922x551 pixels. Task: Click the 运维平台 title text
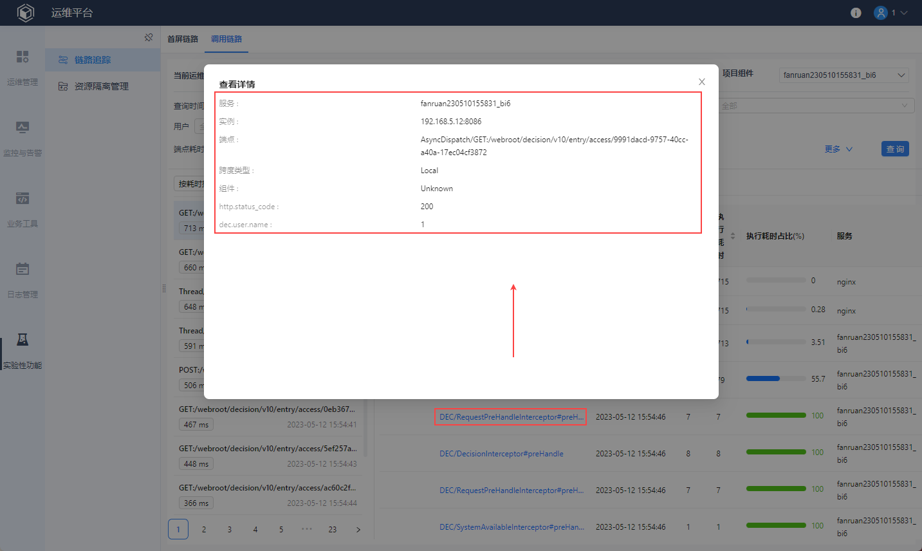click(72, 13)
